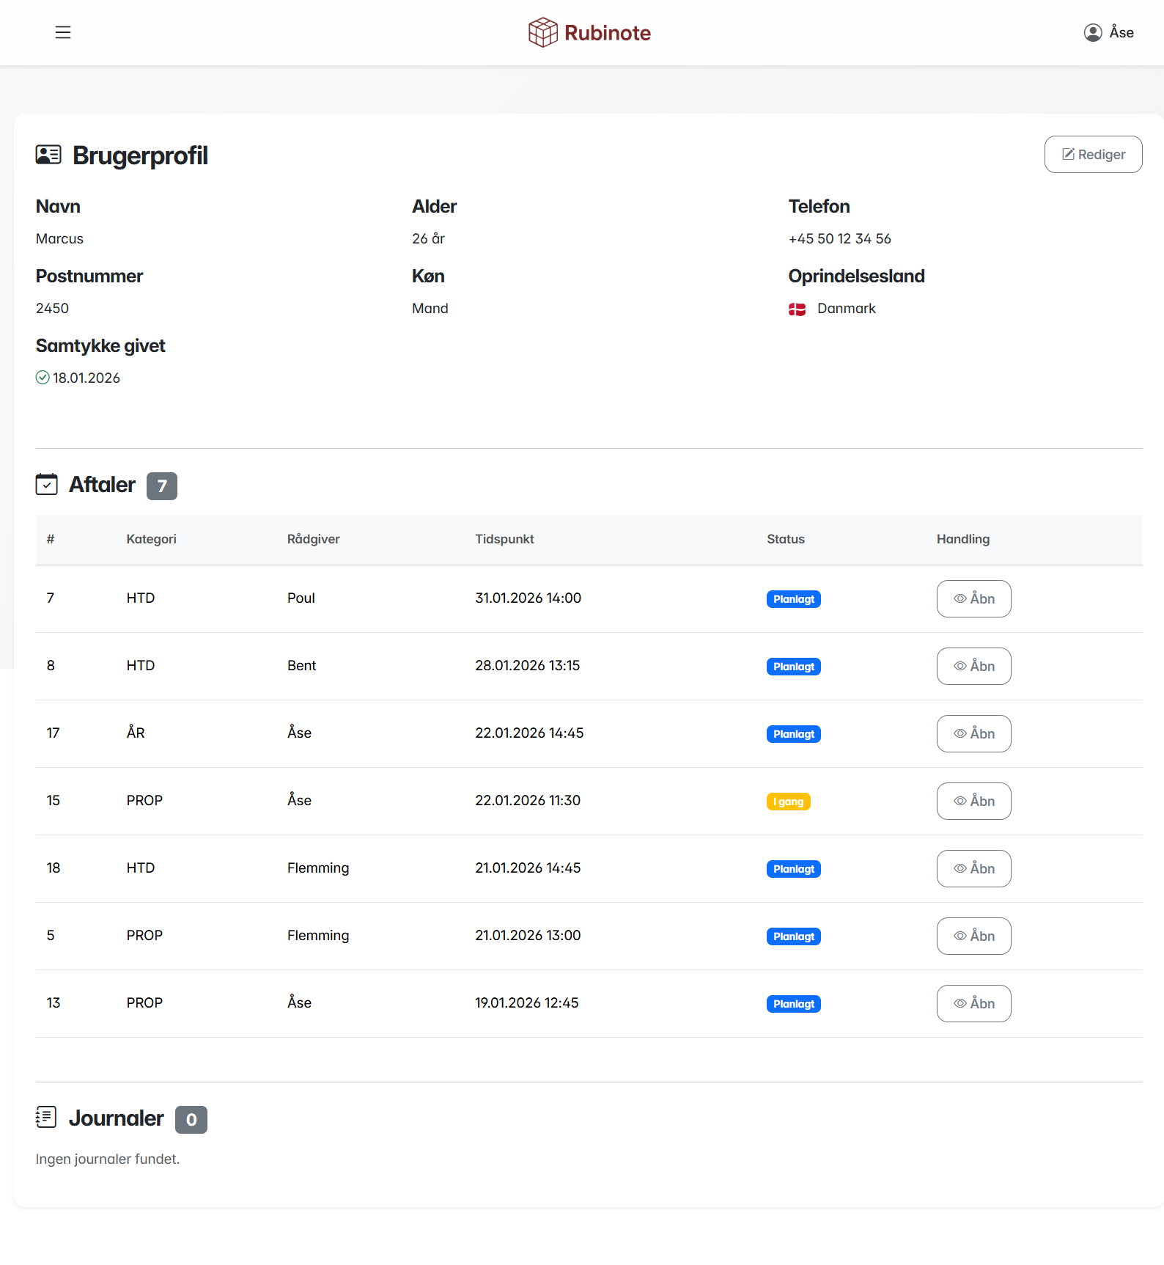Click the Rubinote cube logo
1164x1265 pixels.
(543, 32)
